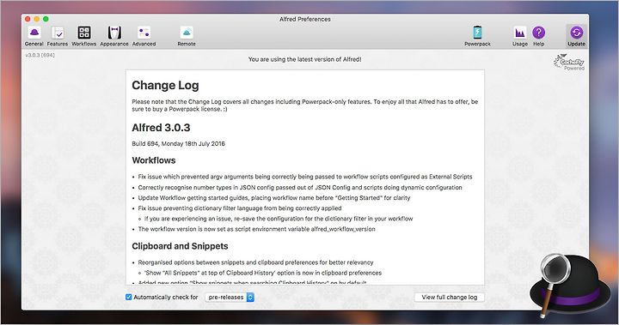The height and width of the screenshot is (325, 619).
Task: Click 'Fix issue preventing dictionary filter language' entry
Action: point(240,208)
